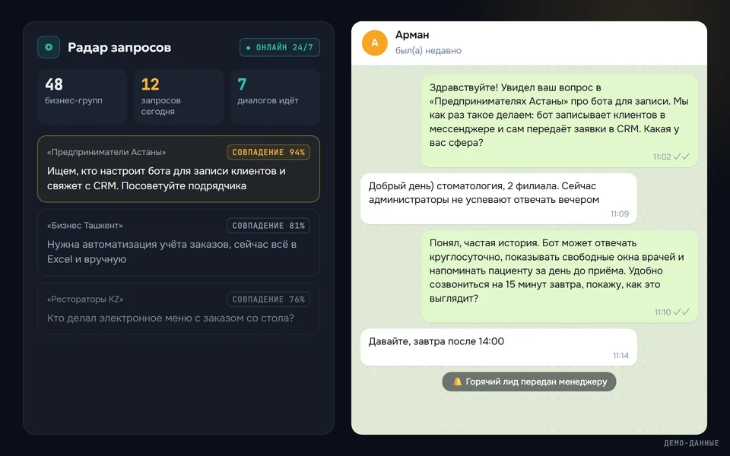730x456 pixels.
Task: Click the message Давайте, завтра после 14:00
Action: tap(499, 347)
